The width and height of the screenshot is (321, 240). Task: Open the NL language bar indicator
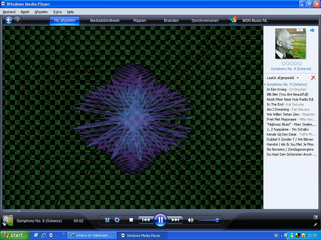pyautogui.click(x=276, y=236)
